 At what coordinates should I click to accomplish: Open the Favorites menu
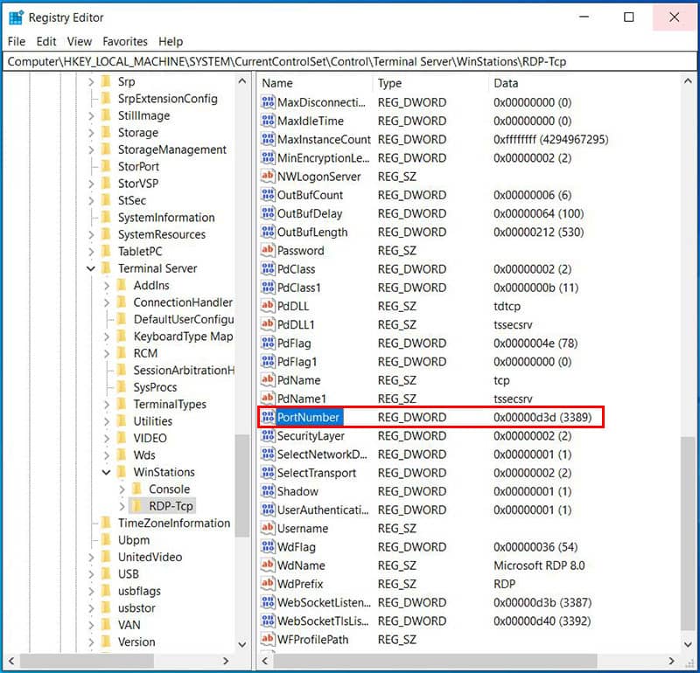[x=125, y=41]
